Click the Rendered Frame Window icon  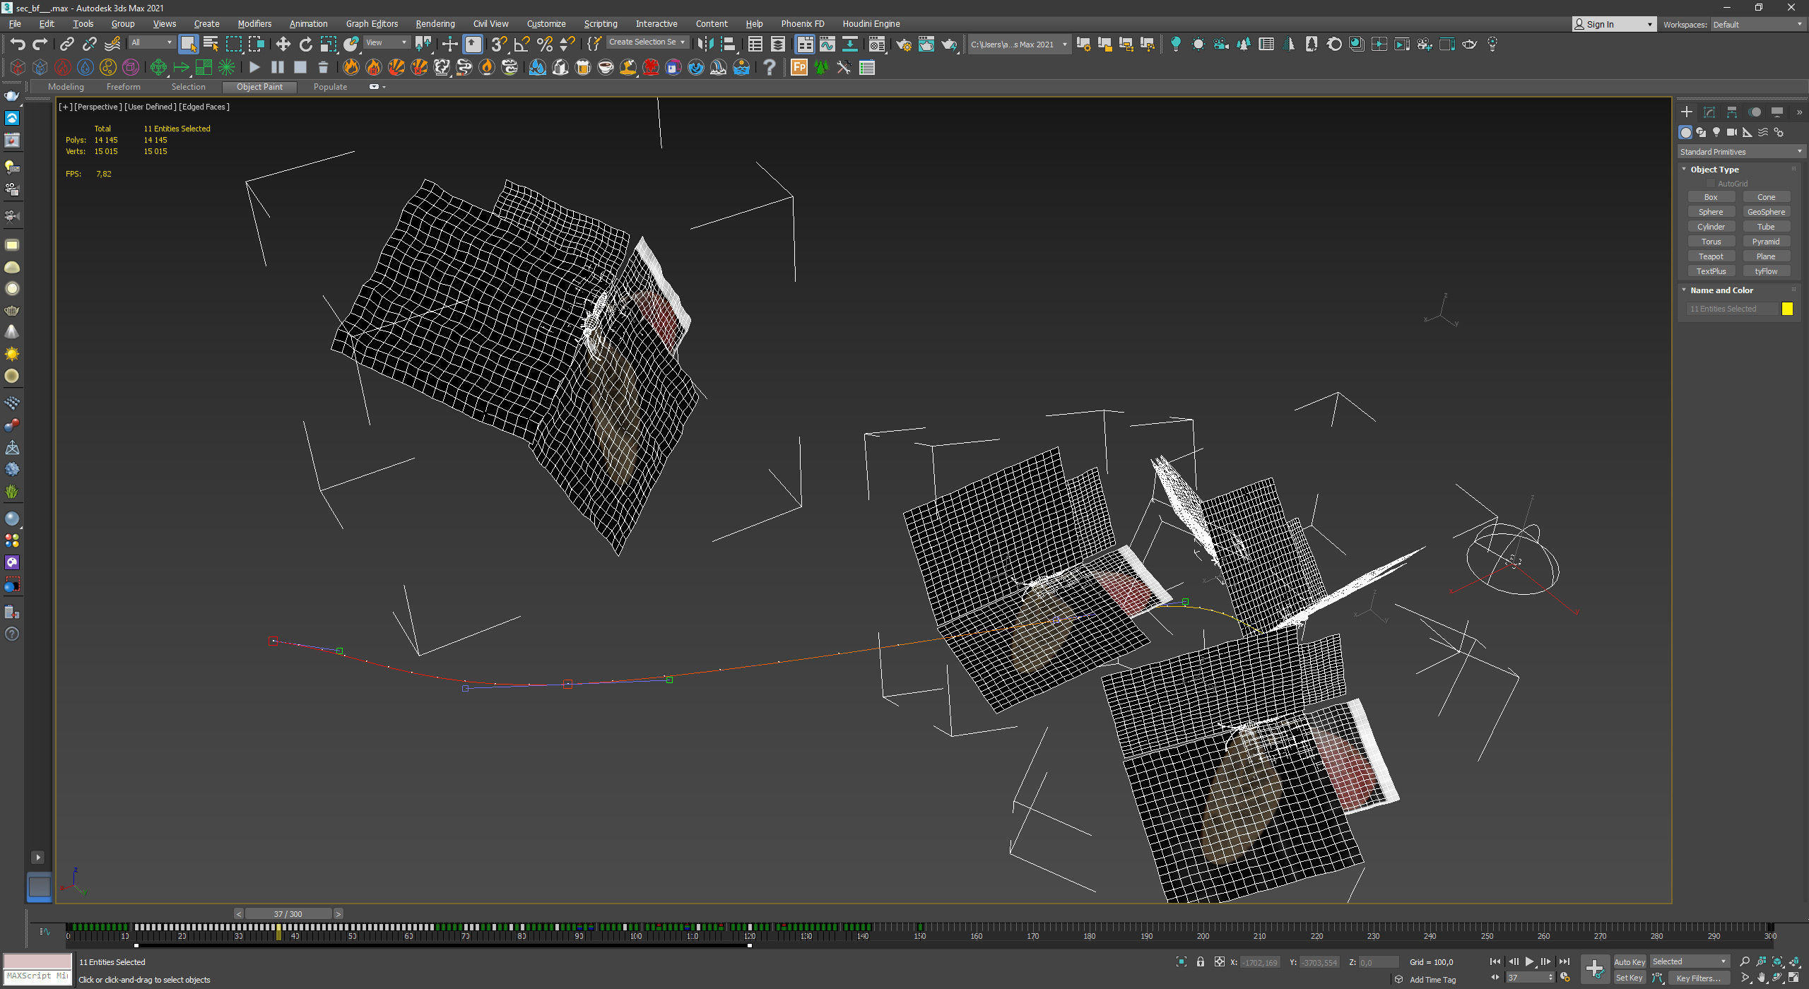[x=926, y=45]
